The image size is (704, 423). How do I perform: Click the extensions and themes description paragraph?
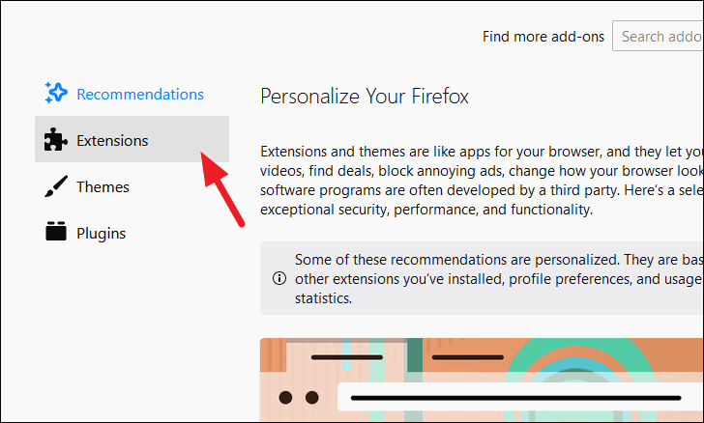pyautogui.click(x=482, y=181)
